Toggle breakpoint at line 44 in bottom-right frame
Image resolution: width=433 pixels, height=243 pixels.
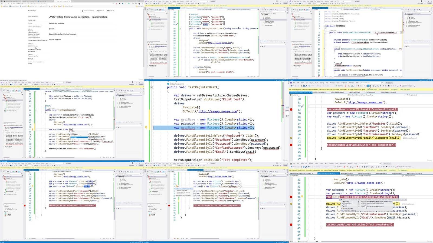pos(291,225)
